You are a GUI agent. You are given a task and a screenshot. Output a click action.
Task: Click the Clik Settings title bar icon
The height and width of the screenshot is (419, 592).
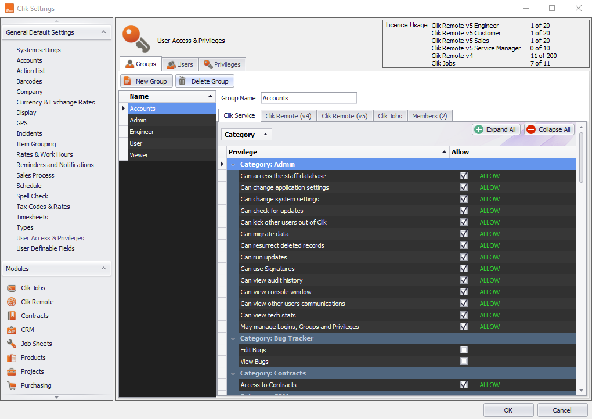pos(9,8)
